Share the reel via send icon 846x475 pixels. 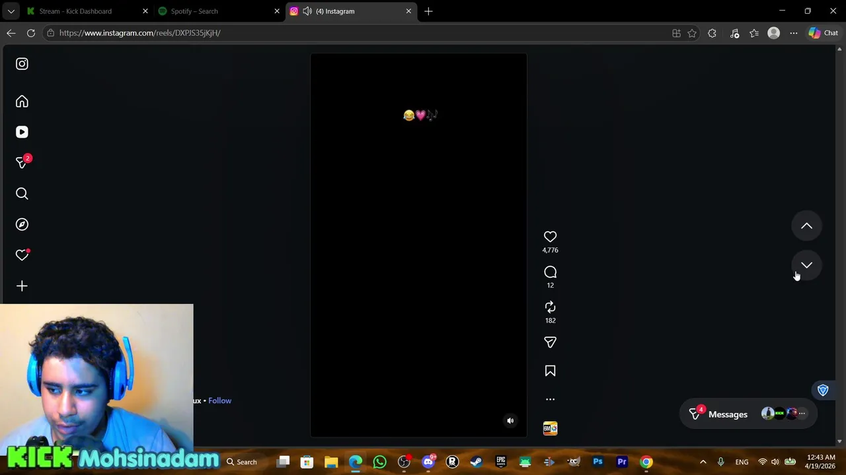[550, 342]
